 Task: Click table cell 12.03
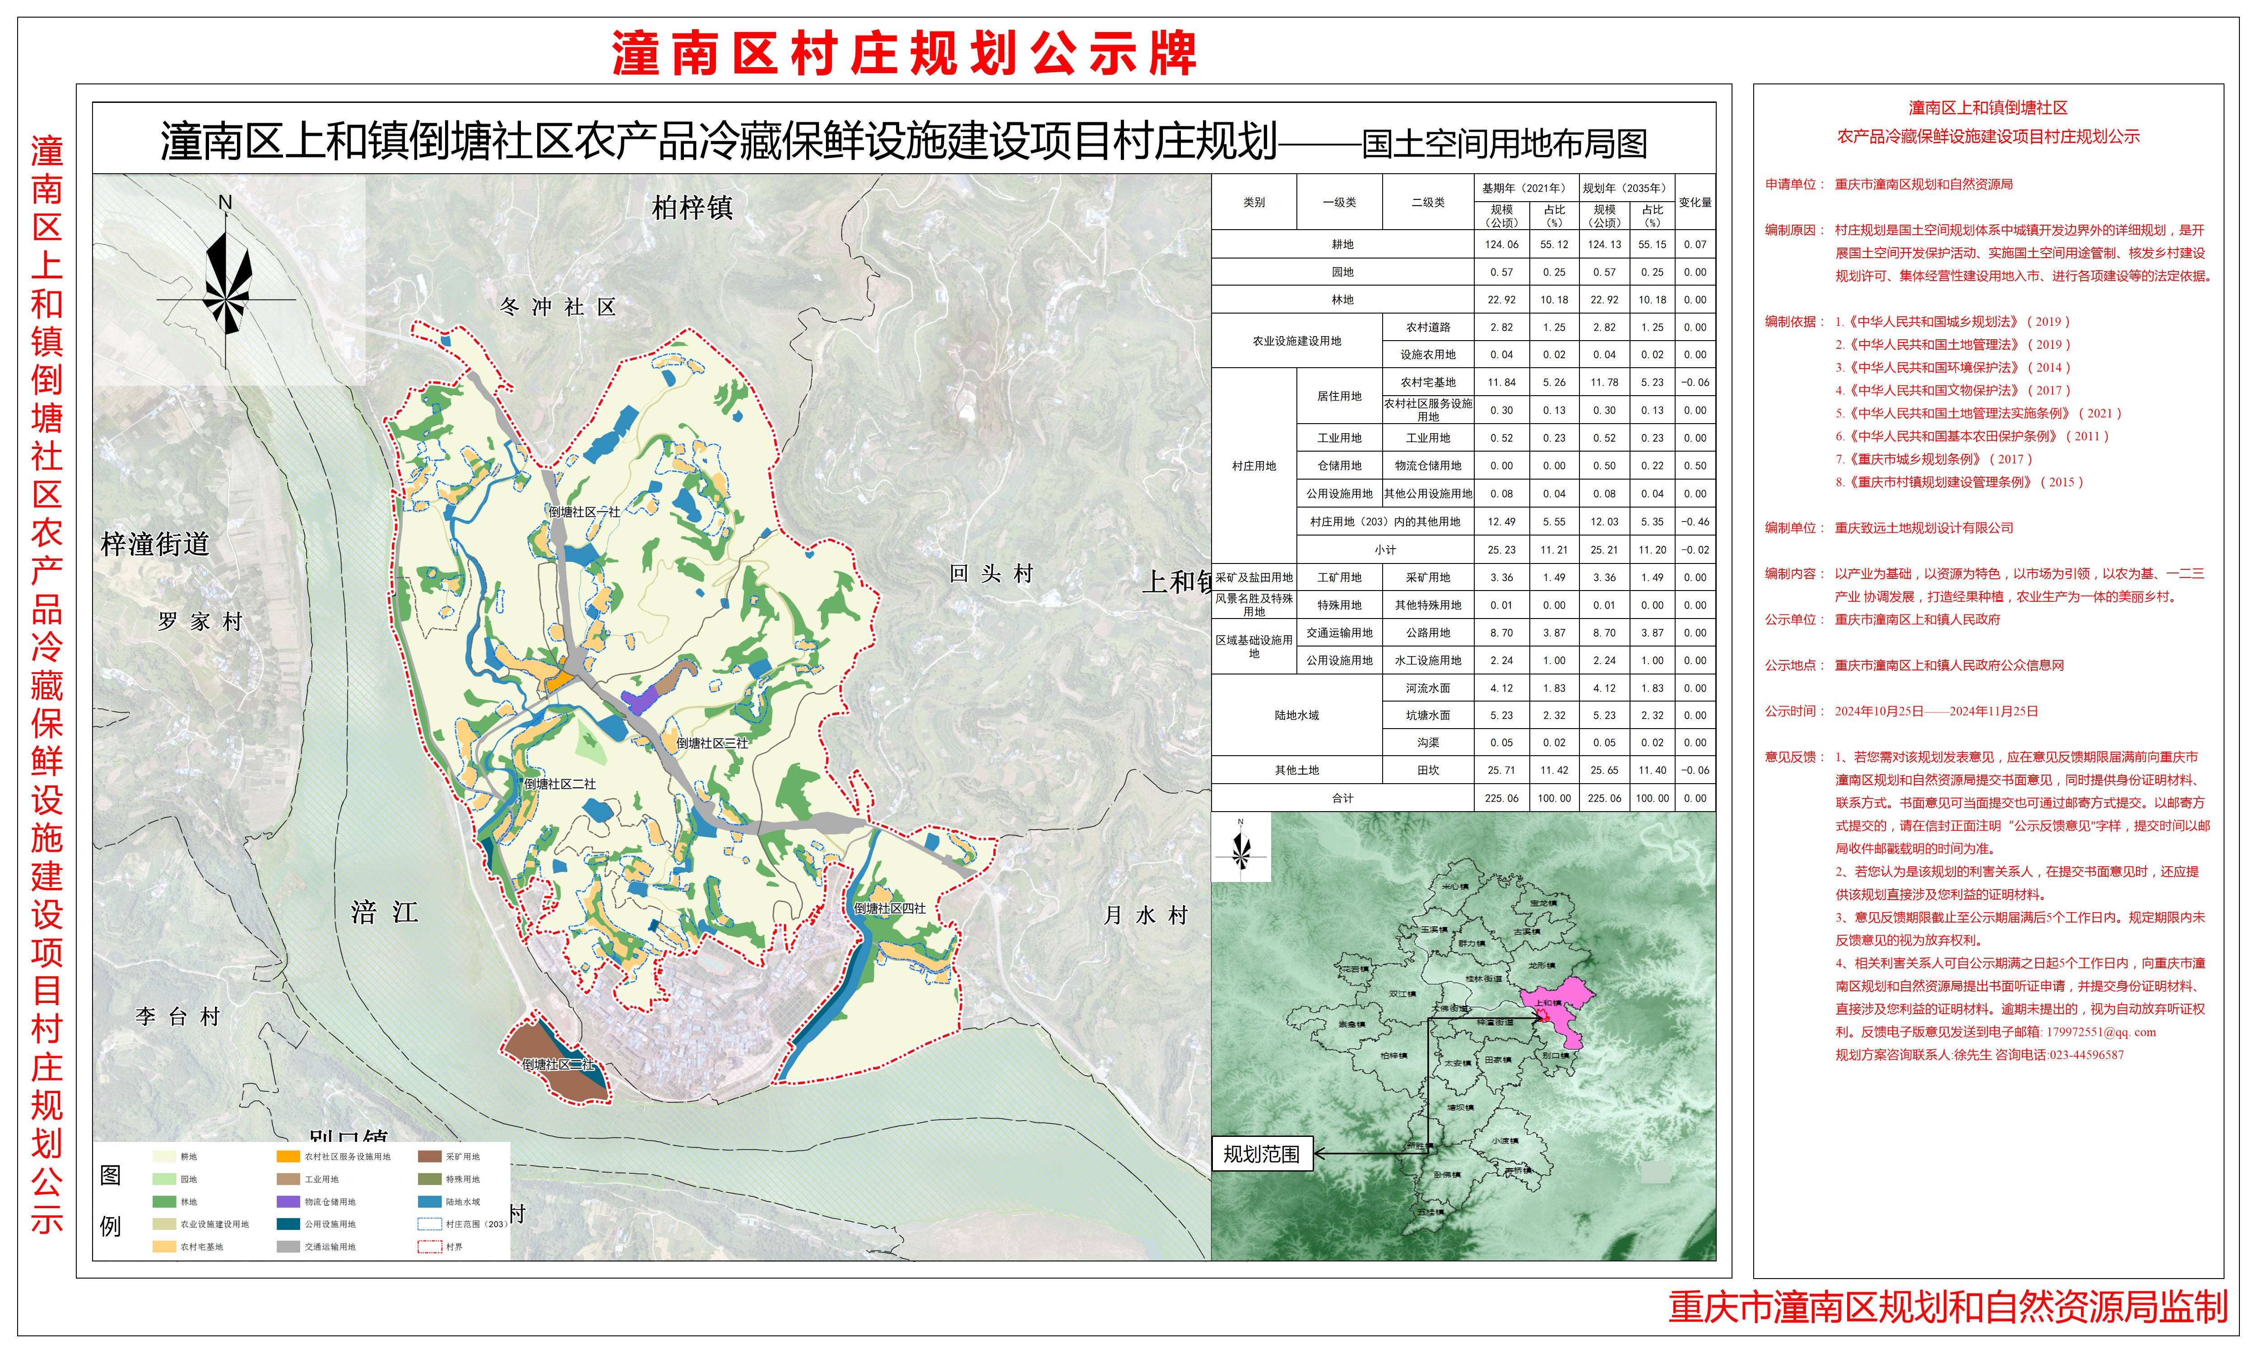pos(1605,522)
